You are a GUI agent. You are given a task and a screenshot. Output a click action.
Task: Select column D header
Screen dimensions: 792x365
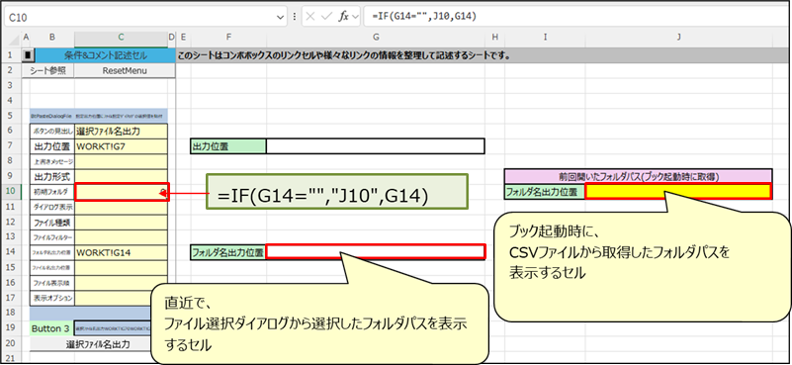point(171,37)
